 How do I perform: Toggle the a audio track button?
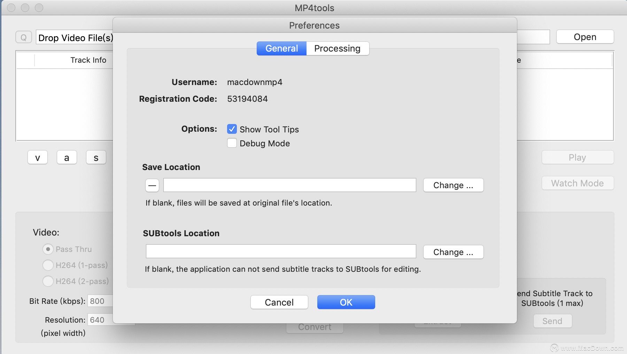pyautogui.click(x=67, y=157)
